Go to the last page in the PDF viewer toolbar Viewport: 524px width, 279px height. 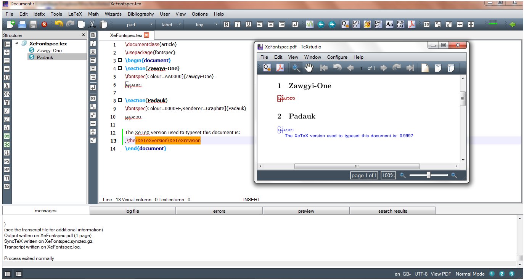[x=410, y=68]
